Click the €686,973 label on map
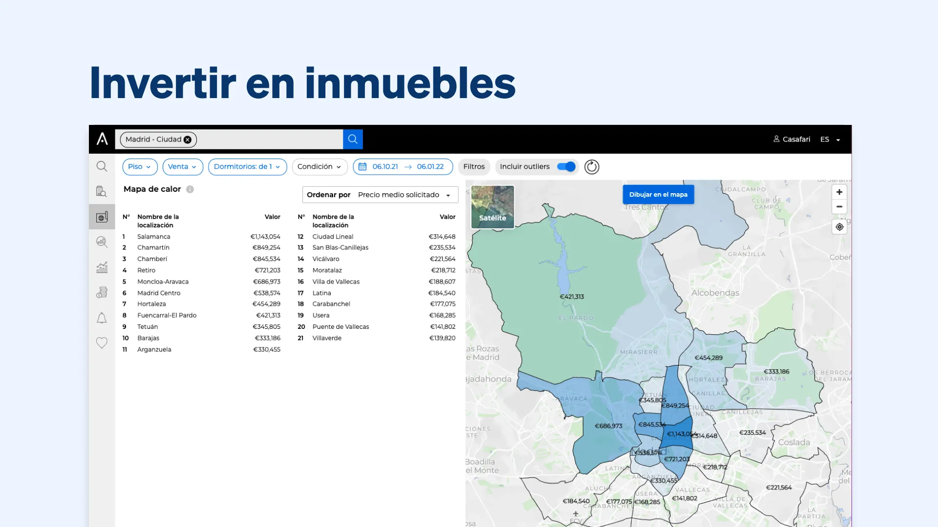Screen dimensions: 938x527 [608, 426]
